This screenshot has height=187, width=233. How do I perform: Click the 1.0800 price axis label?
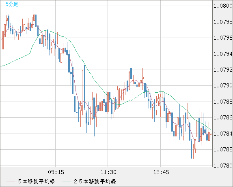click(x=223, y=6)
